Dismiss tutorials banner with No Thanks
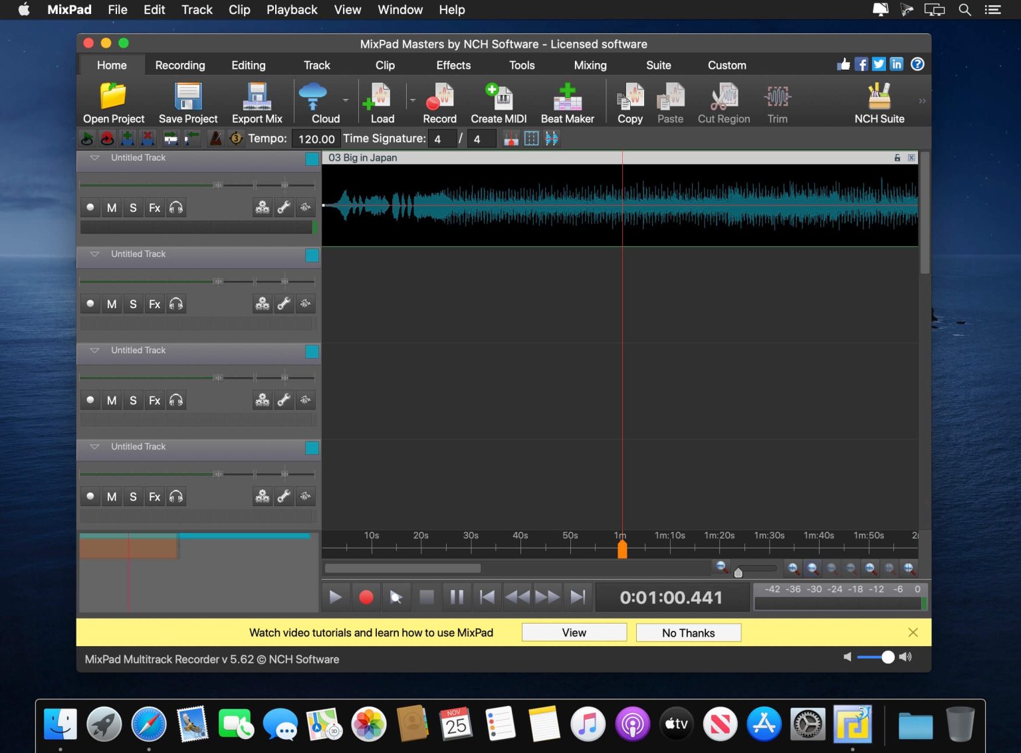The width and height of the screenshot is (1021, 753). [x=688, y=632]
